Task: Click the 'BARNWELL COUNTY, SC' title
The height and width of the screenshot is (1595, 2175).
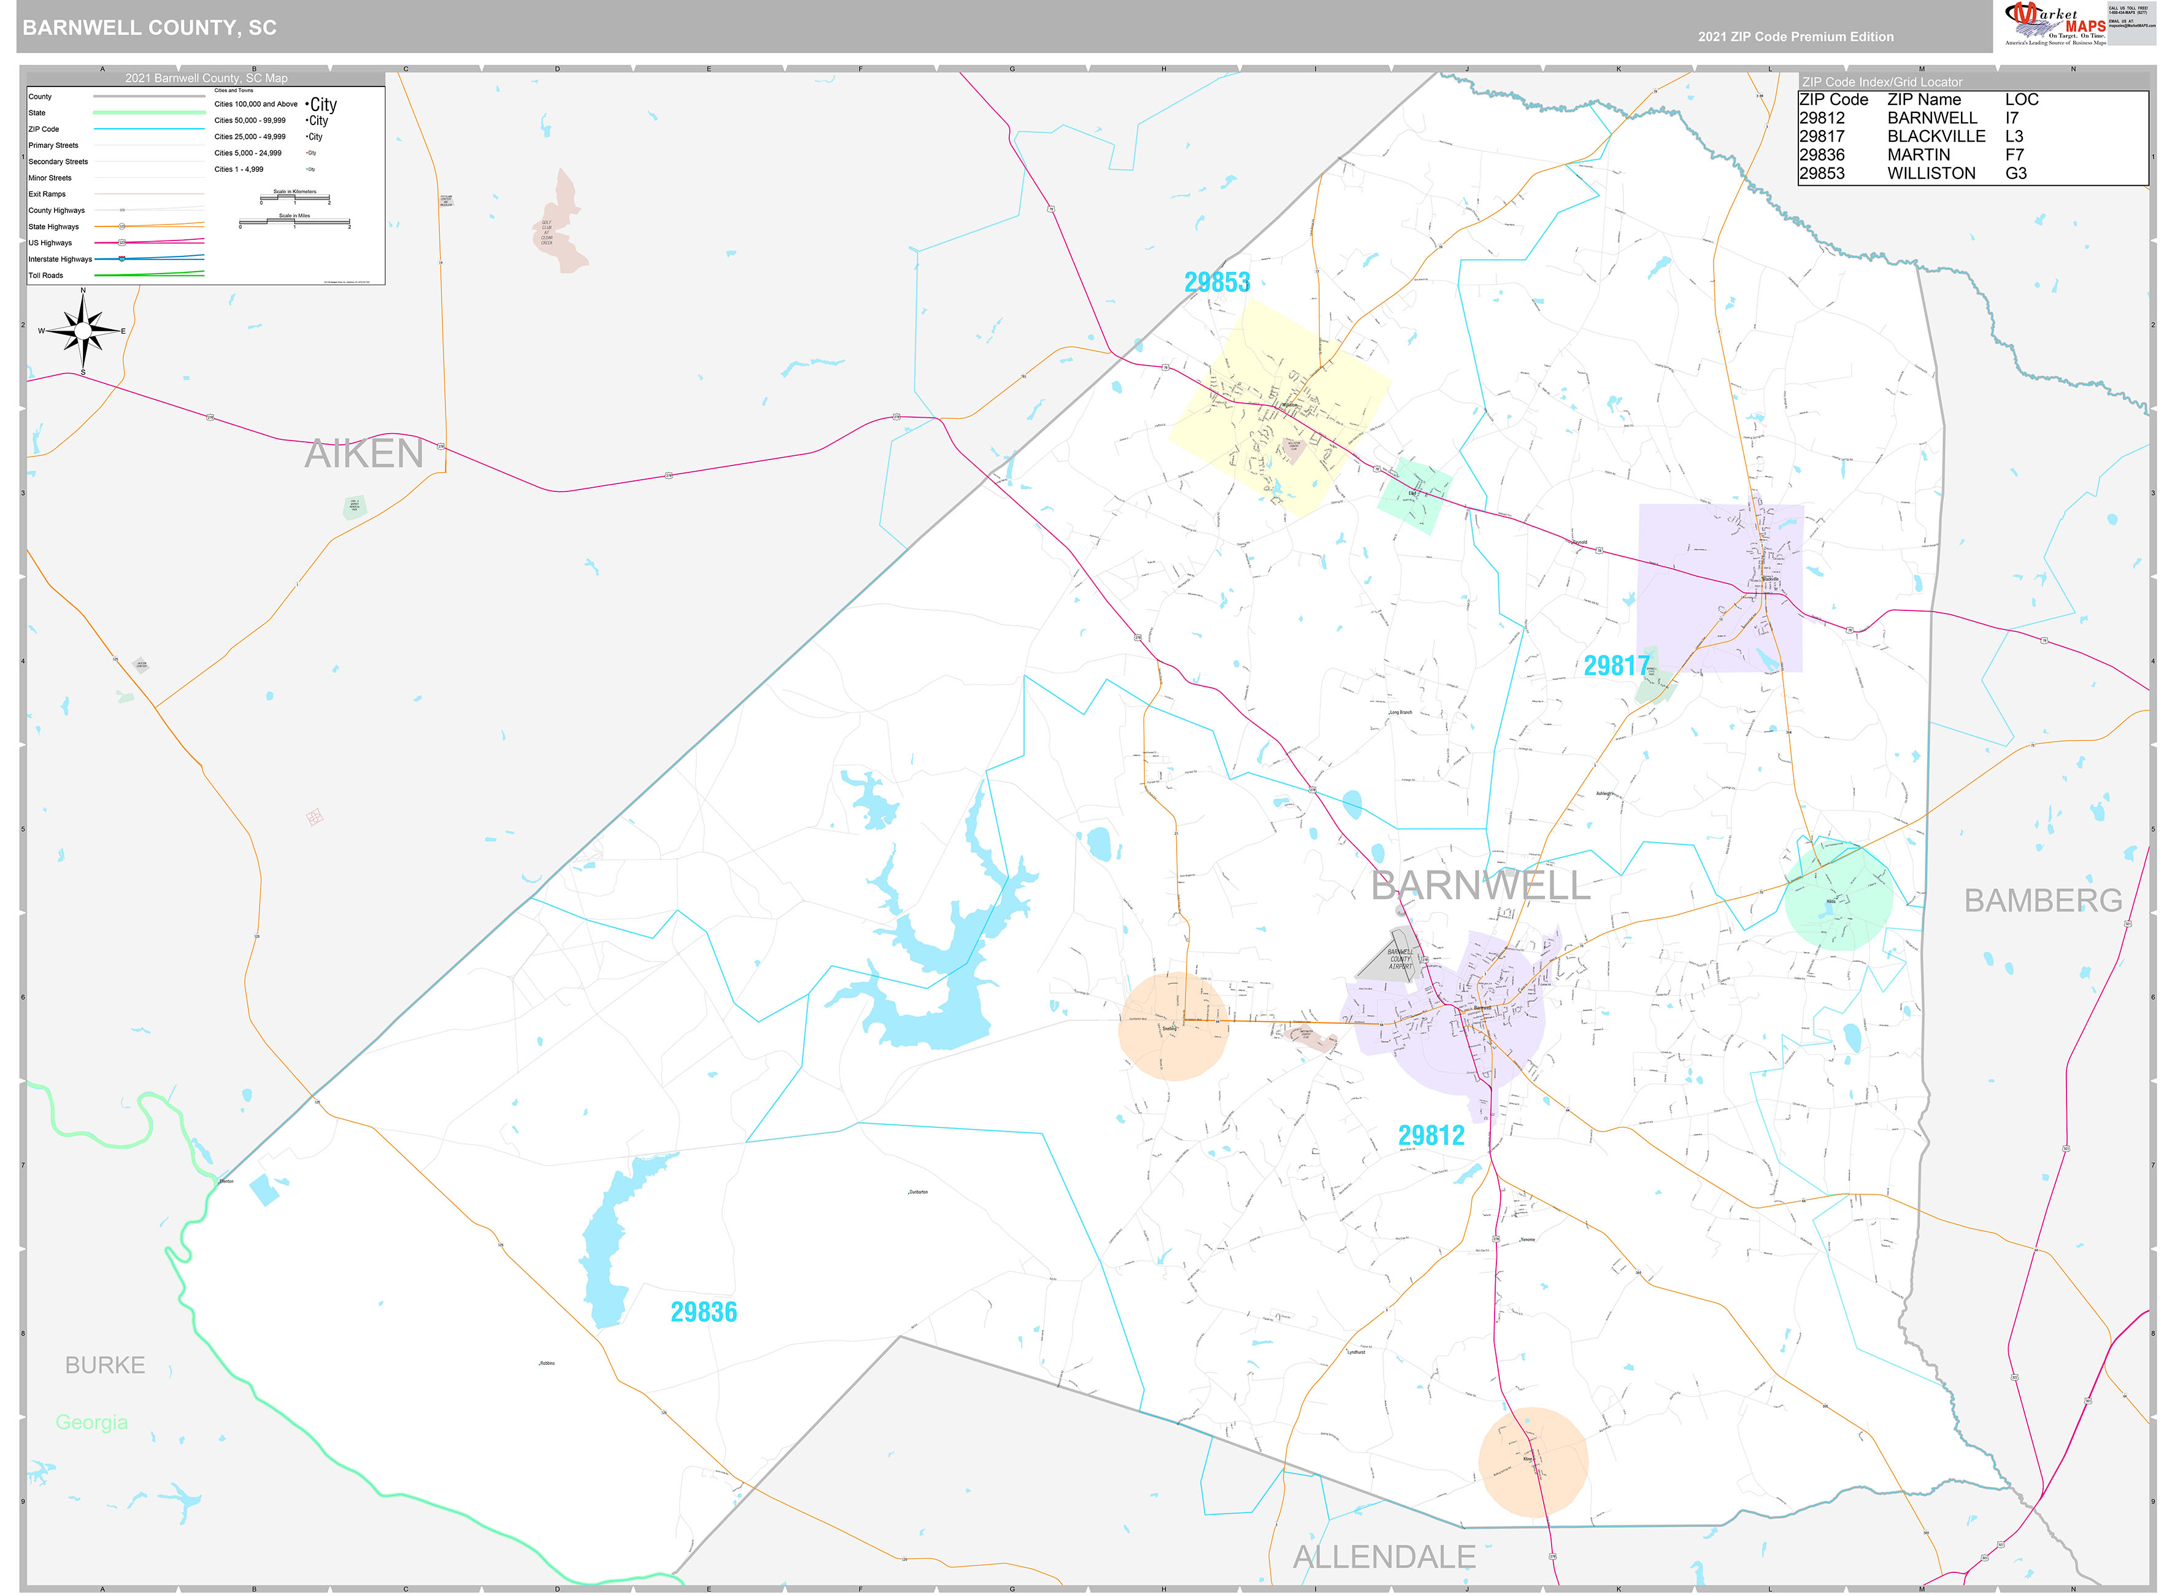Action: pos(150,28)
